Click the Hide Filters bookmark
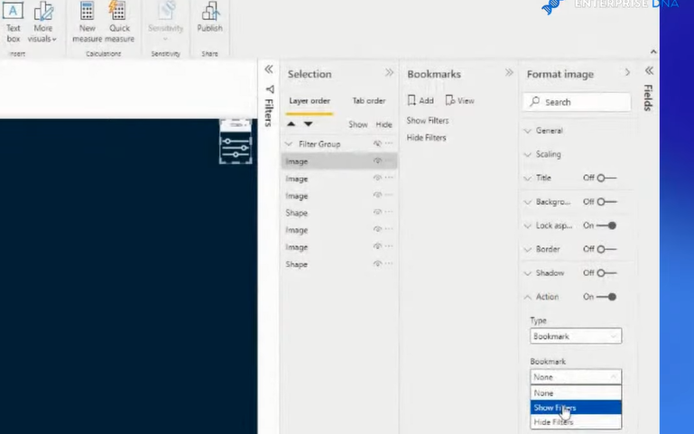The height and width of the screenshot is (434, 694). [x=426, y=138]
